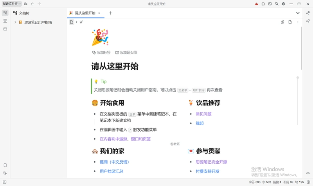Click the help question mark icon
Image resolution: width=313 pixels, height=186 pixels.
[x=308, y=182]
